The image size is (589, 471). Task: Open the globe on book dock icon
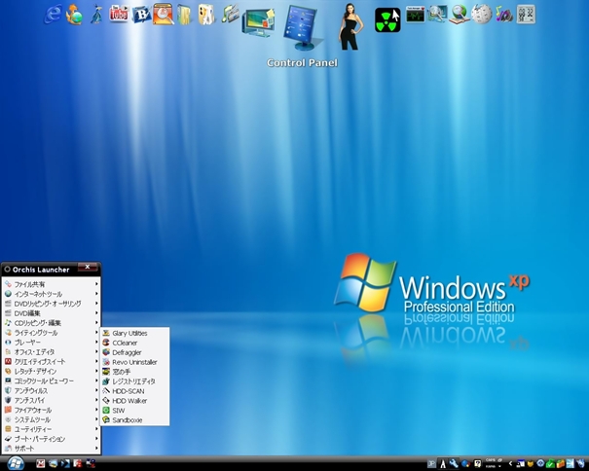[460, 15]
